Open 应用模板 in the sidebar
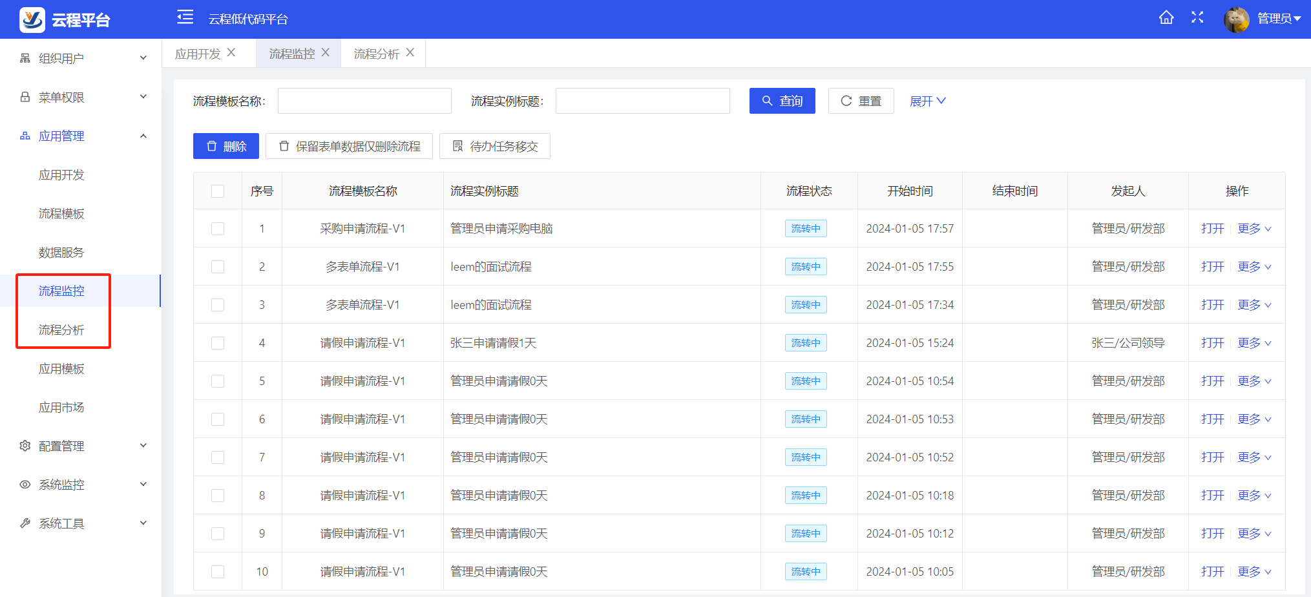The width and height of the screenshot is (1311, 597). point(61,368)
